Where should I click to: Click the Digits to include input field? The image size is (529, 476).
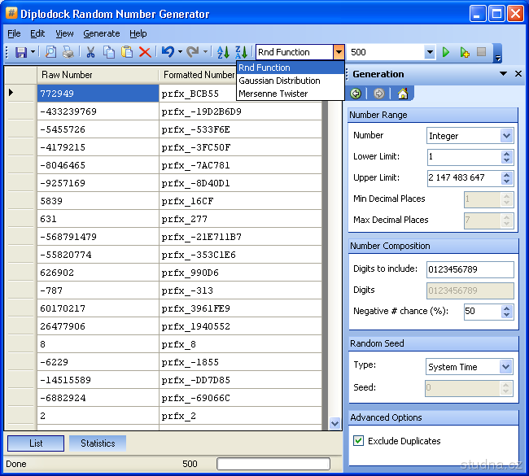(470, 269)
